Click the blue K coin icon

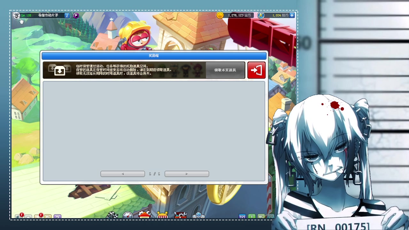pyautogui.click(x=261, y=15)
